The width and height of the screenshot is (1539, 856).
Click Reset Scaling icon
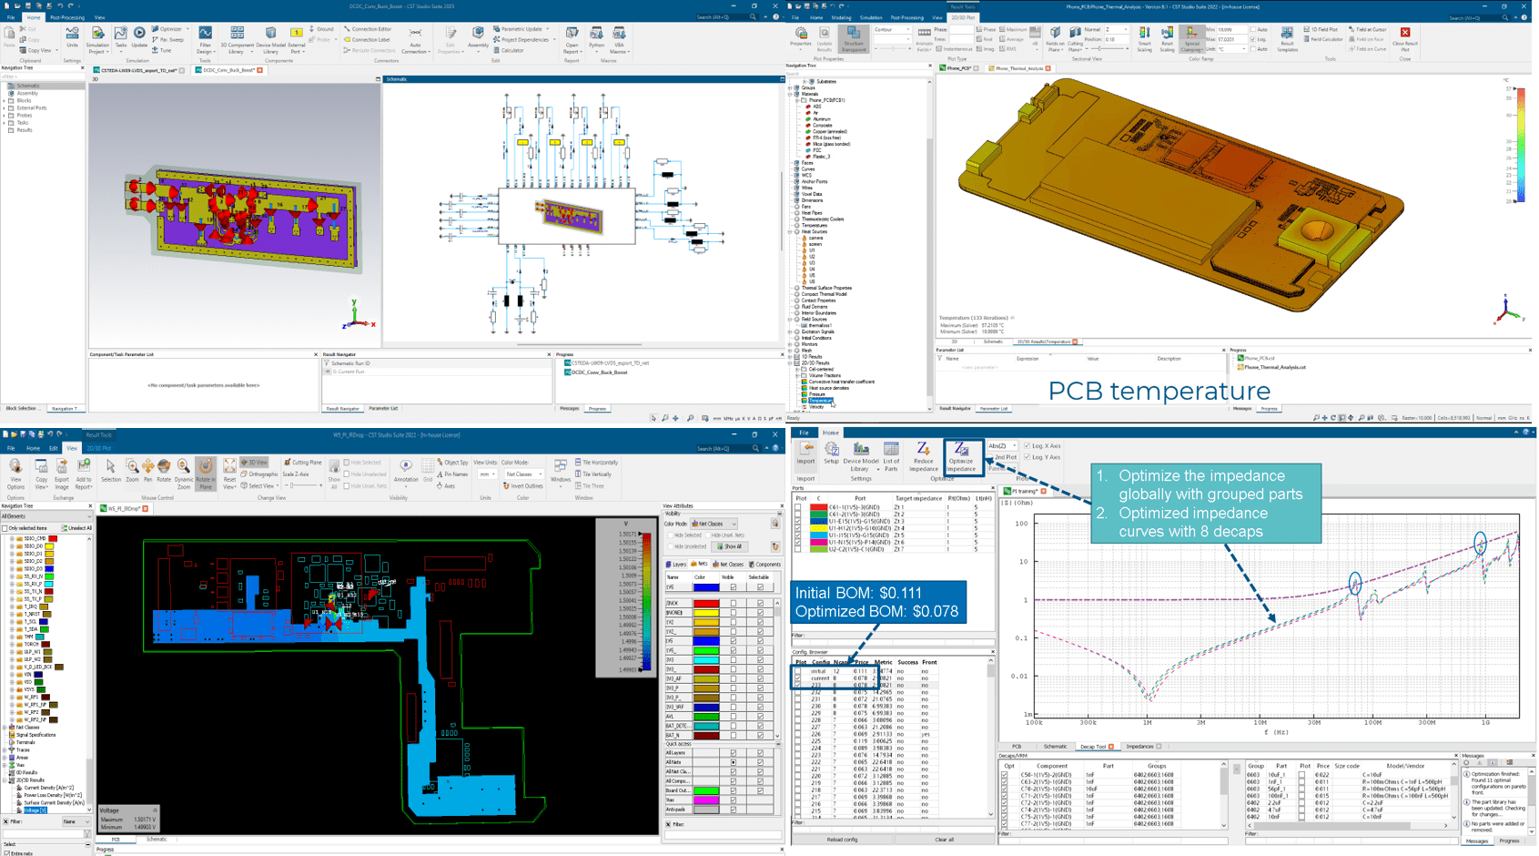point(1167,38)
